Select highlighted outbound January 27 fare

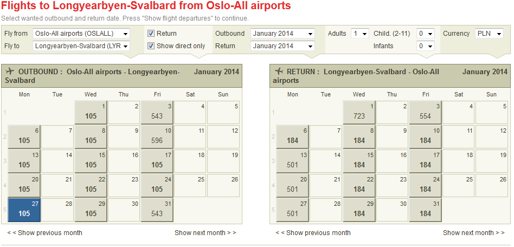[24, 210]
